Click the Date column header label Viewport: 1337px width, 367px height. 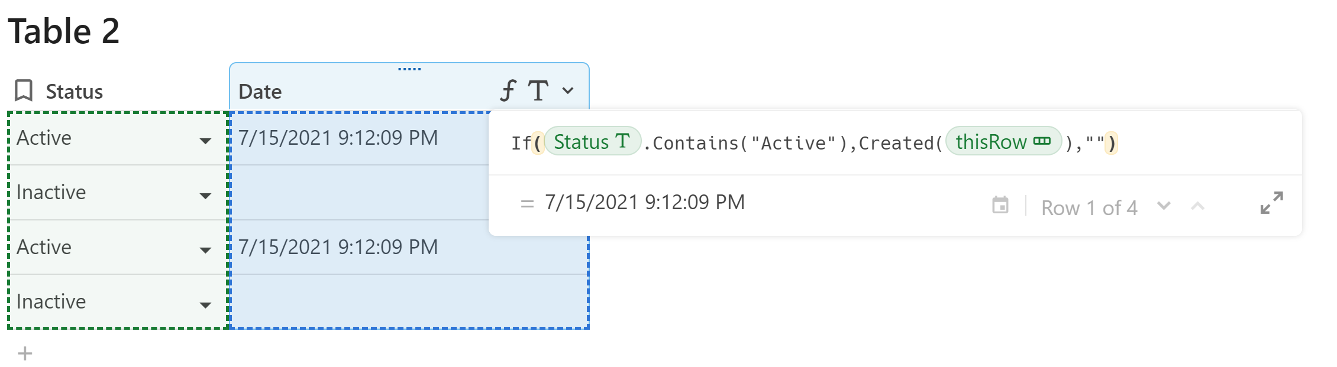[260, 92]
